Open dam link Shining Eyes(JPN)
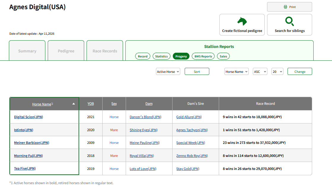 143,130
